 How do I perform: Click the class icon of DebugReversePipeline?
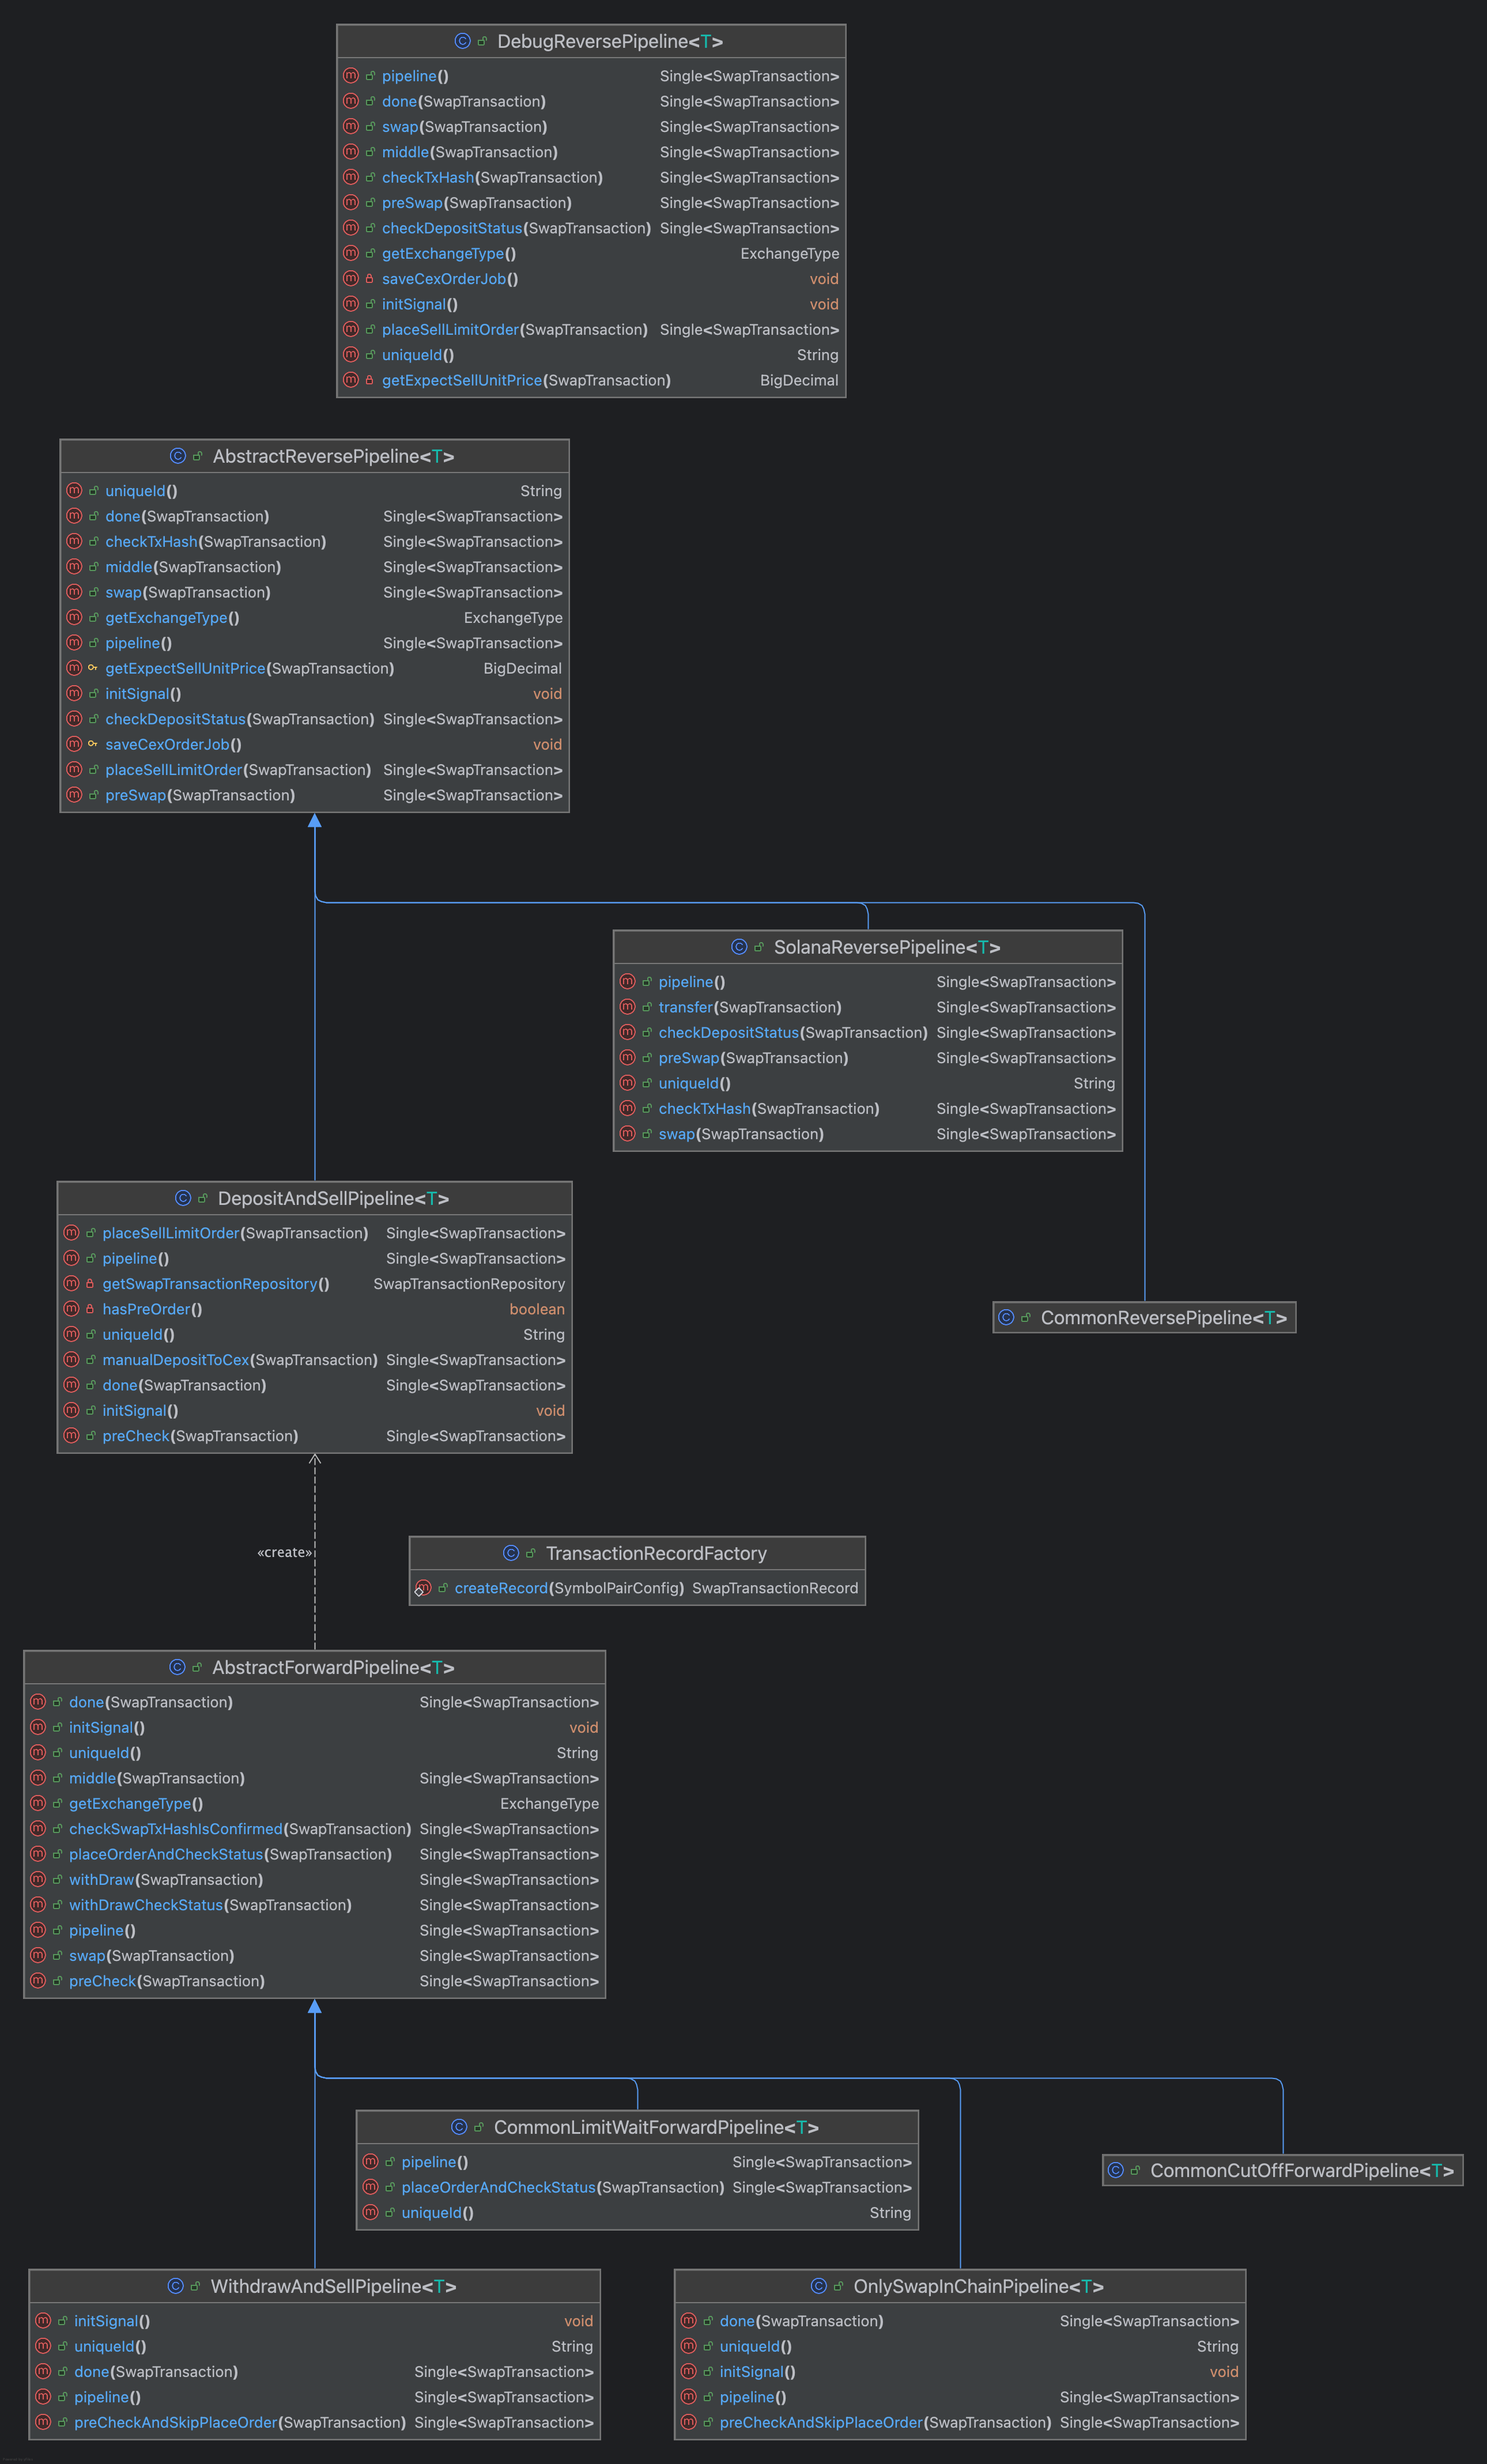point(462,41)
